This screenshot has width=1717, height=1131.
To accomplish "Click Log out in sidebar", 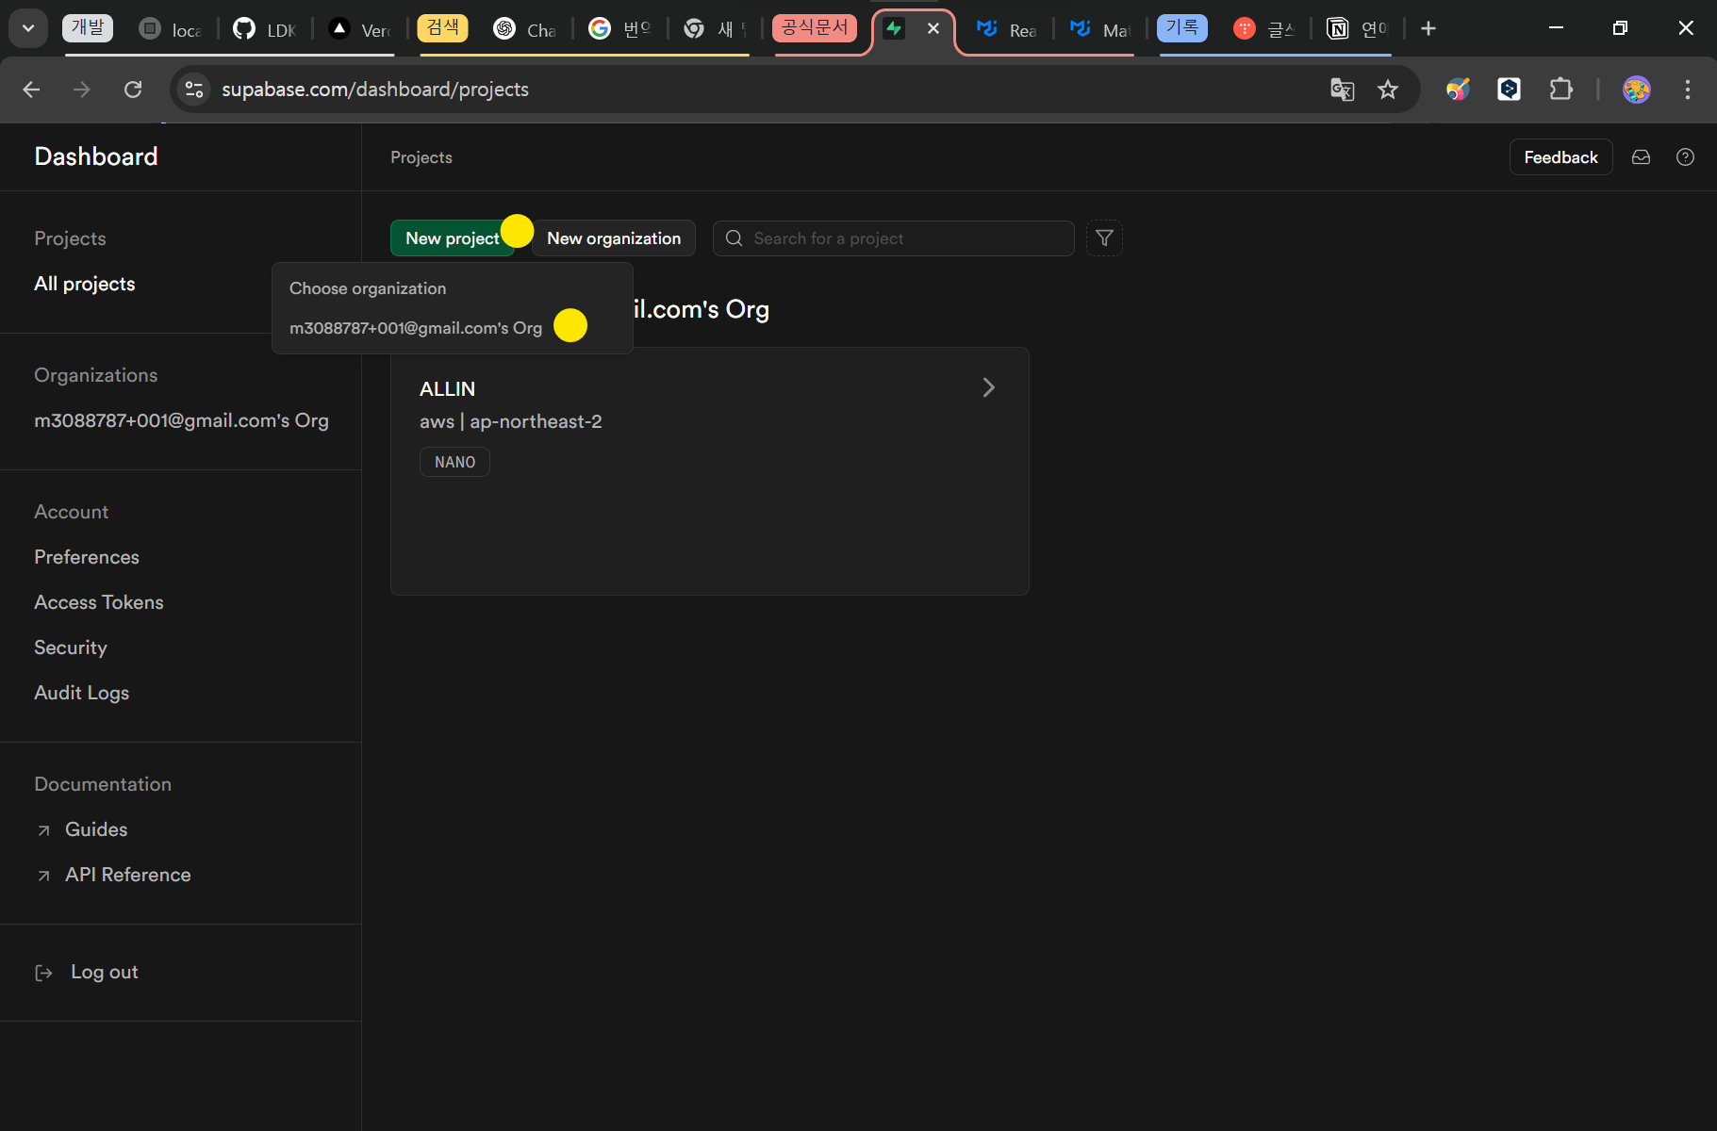I will 105,972.
